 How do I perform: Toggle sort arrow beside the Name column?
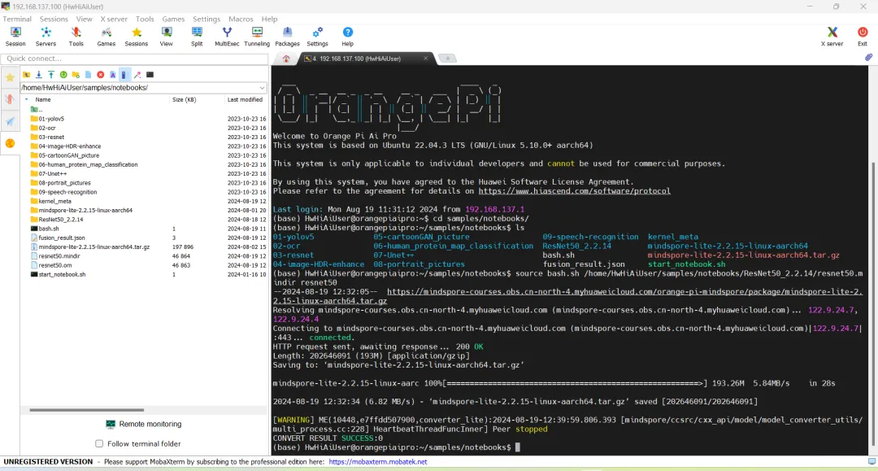27,99
